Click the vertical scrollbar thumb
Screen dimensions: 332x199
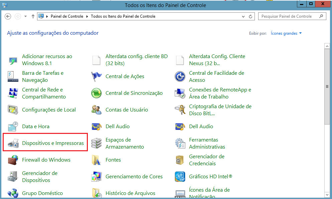[327, 86]
